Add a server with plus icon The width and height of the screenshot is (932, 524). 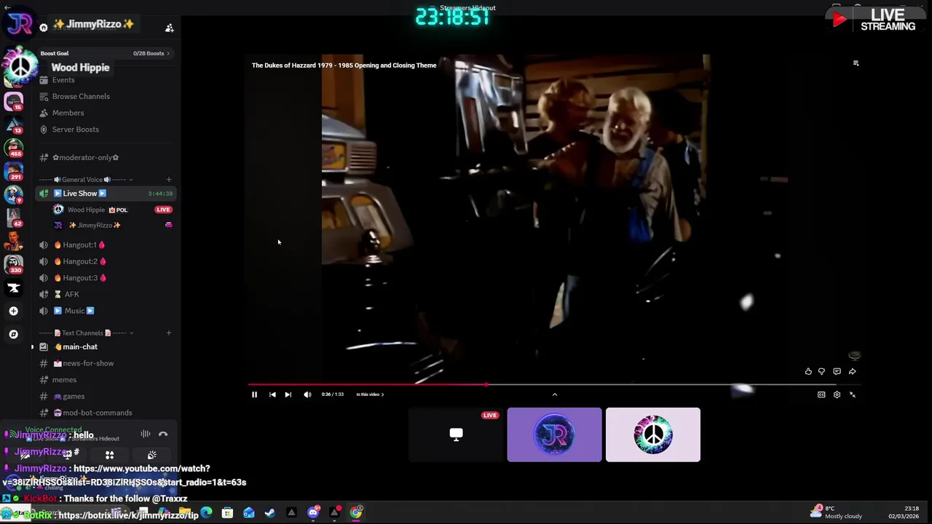[x=13, y=311]
